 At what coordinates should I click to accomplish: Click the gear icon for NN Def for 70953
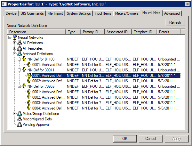[24, 86]
